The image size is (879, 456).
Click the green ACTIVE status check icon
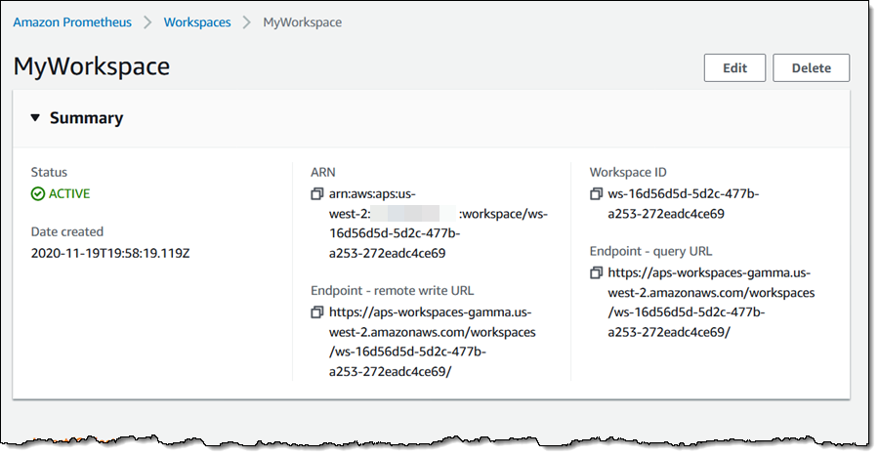click(37, 194)
